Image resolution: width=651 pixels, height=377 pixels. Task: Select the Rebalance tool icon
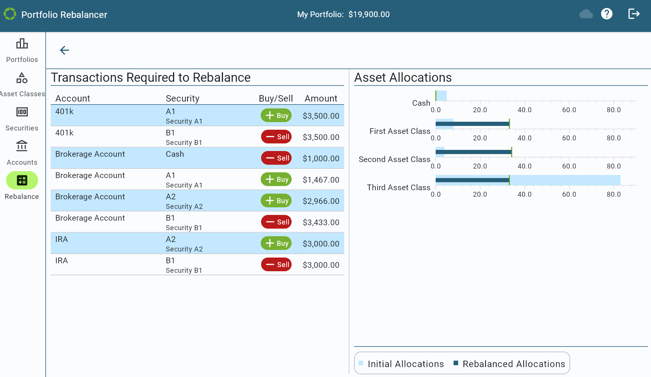click(x=22, y=180)
